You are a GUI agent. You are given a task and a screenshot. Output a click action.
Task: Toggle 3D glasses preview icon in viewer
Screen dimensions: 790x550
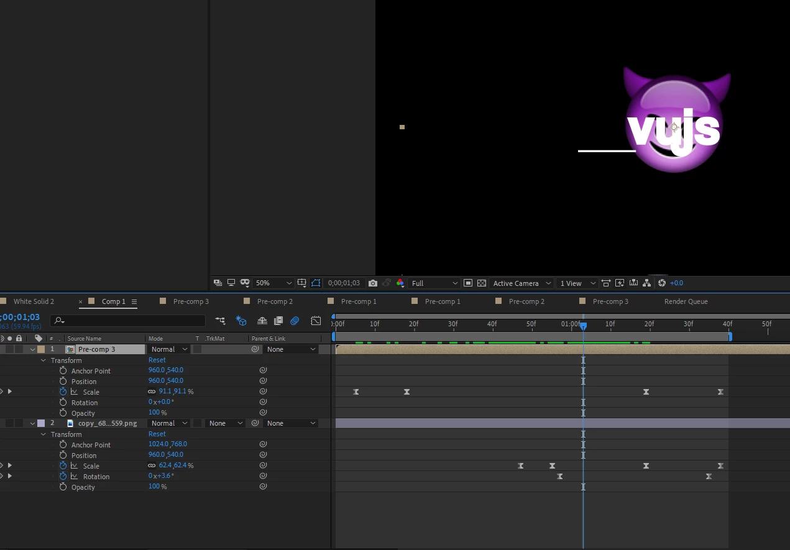(x=245, y=283)
